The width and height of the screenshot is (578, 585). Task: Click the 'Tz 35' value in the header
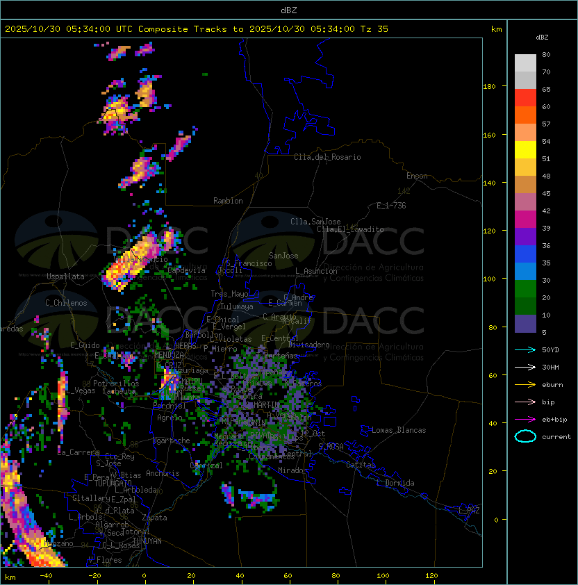[x=374, y=29]
